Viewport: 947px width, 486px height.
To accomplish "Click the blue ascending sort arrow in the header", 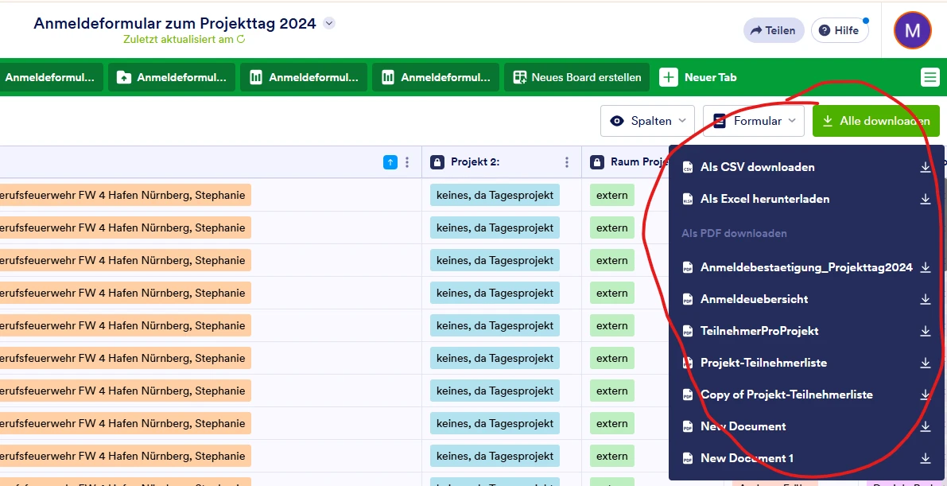I will click(x=390, y=161).
